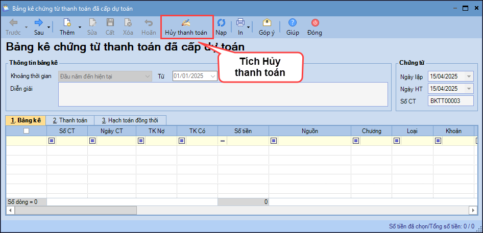
Task: Sort by the Ngày CT column header
Action: [x=112, y=131]
